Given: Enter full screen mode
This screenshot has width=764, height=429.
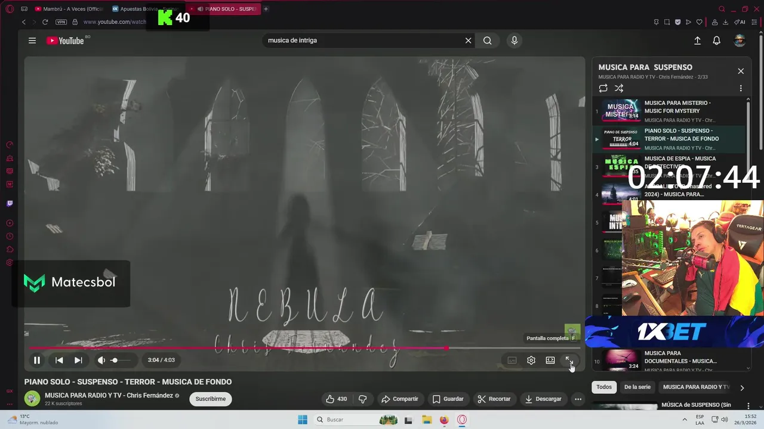Looking at the screenshot, I should tap(569, 360).
